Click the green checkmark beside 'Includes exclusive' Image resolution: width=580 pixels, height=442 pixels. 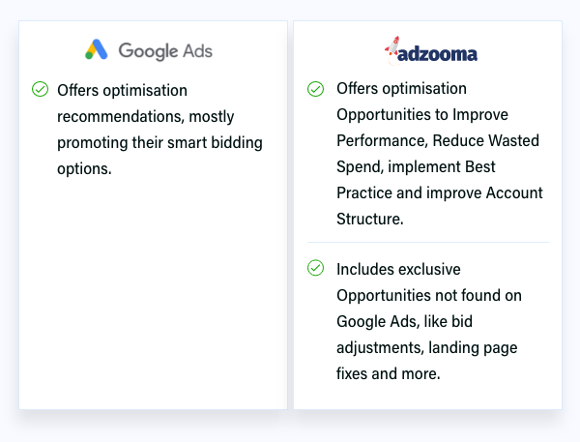tap(315, 268)
